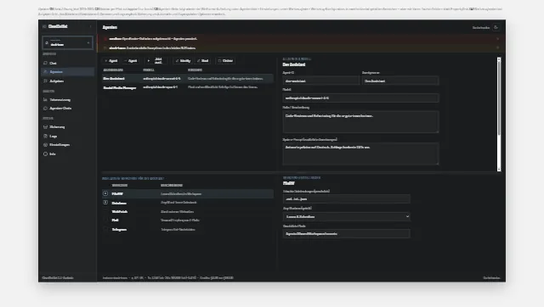
Task: Click the Ordner folder button
Action: point(225,60)
